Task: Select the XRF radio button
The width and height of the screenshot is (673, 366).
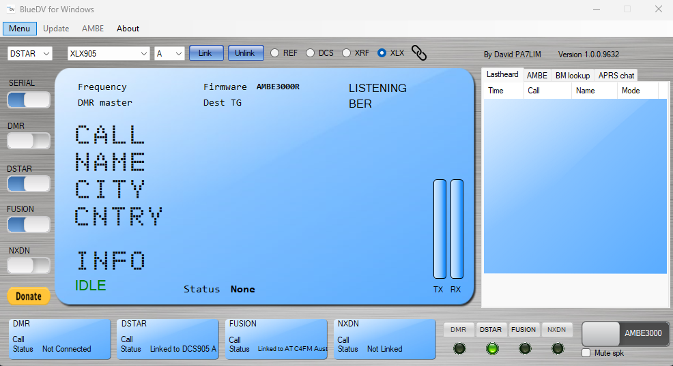Action: [346, 52]
